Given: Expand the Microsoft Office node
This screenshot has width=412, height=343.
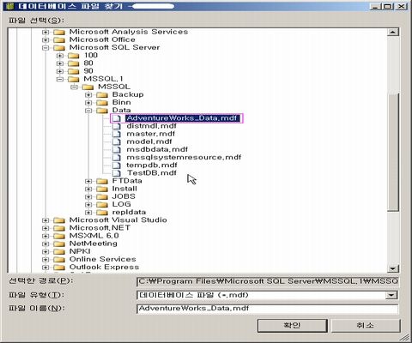Looking at the screenshot, I should pyautogui.click(x=45, y=39).
